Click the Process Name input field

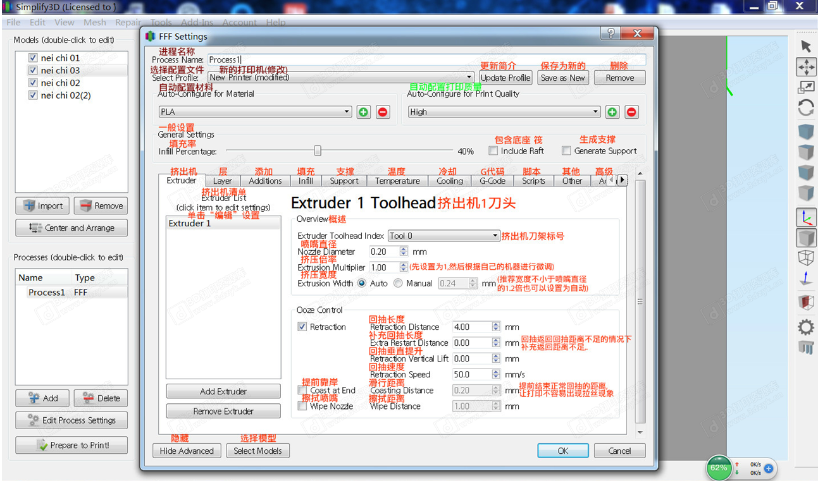click(x=427, y=59)
